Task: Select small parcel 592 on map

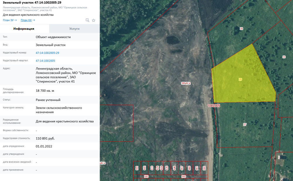Action: (204, 168)
